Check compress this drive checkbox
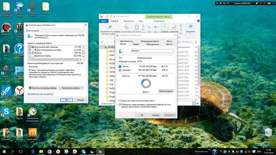The width and height of the screenshot is (276, 155). coord(120,101)
